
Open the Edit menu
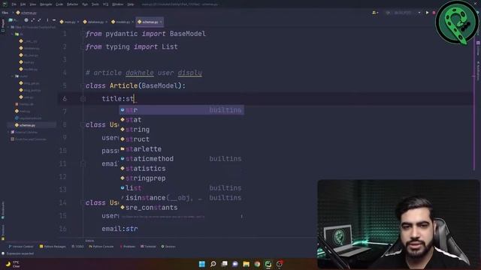(x=23, y=4)
